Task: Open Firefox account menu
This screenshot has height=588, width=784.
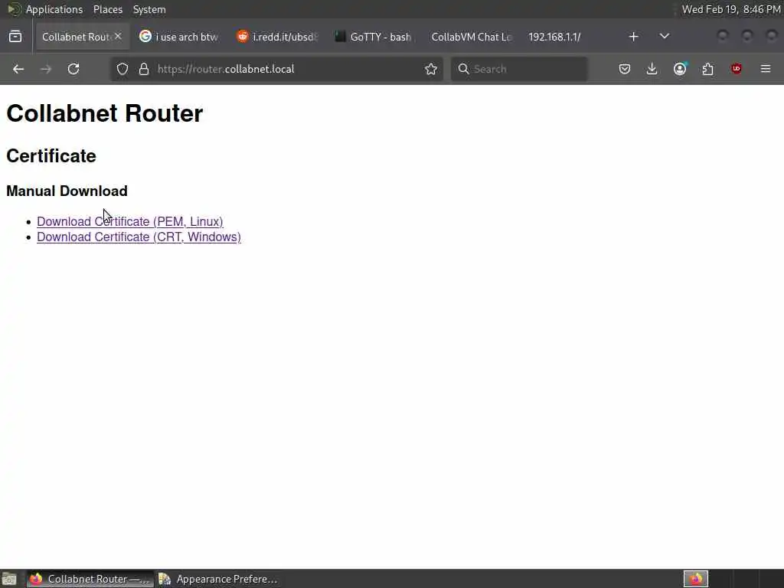Action: [680, 69]
